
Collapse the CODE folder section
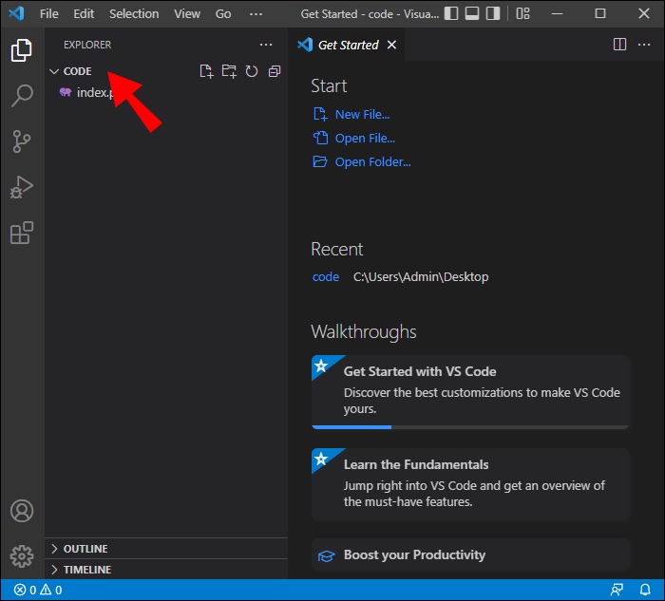[x=77, y=71]
